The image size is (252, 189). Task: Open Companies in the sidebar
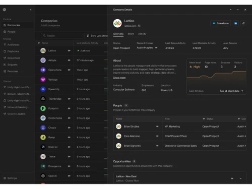pos(17,25)
